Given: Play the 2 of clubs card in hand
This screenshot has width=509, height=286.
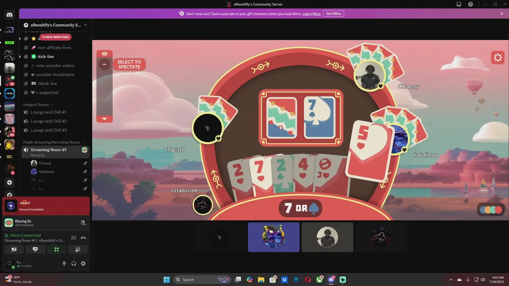Looking at the screenshot, I should pos(283,175).
